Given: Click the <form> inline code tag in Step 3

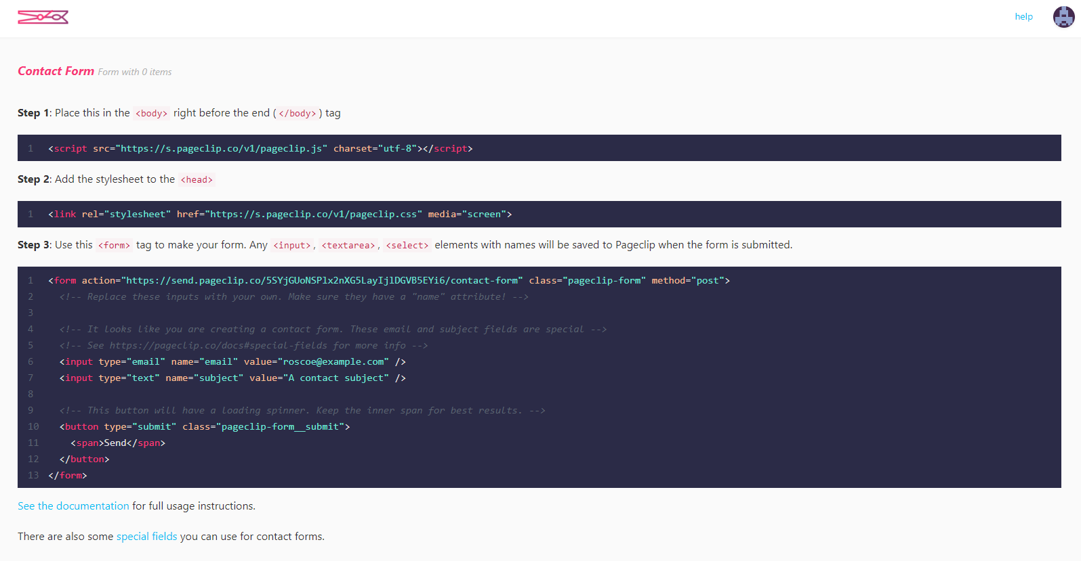Looking at the screenshot, I should tap(114, 246).
